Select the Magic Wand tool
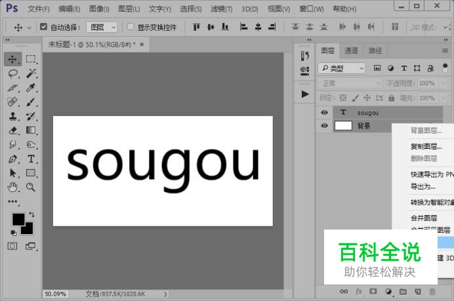The width and height of the screenshot is (454, 301). [x=31, y=73]
